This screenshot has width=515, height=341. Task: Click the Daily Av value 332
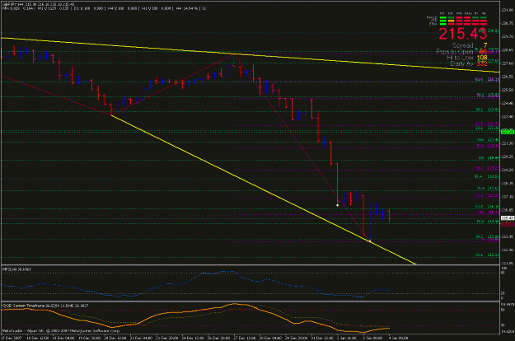coord(482,63)
